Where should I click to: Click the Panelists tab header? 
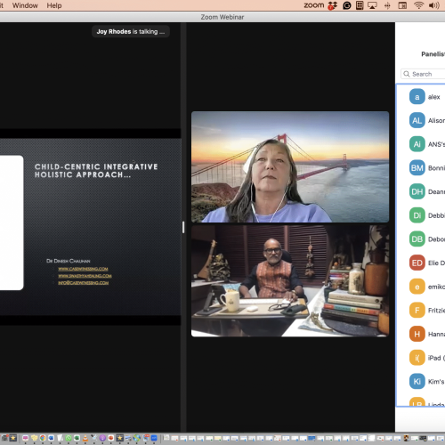[x=433, y=54]
